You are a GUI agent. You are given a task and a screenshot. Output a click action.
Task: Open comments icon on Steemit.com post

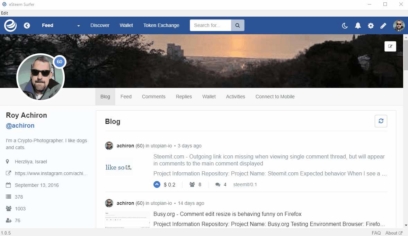[x=218, y=185]
